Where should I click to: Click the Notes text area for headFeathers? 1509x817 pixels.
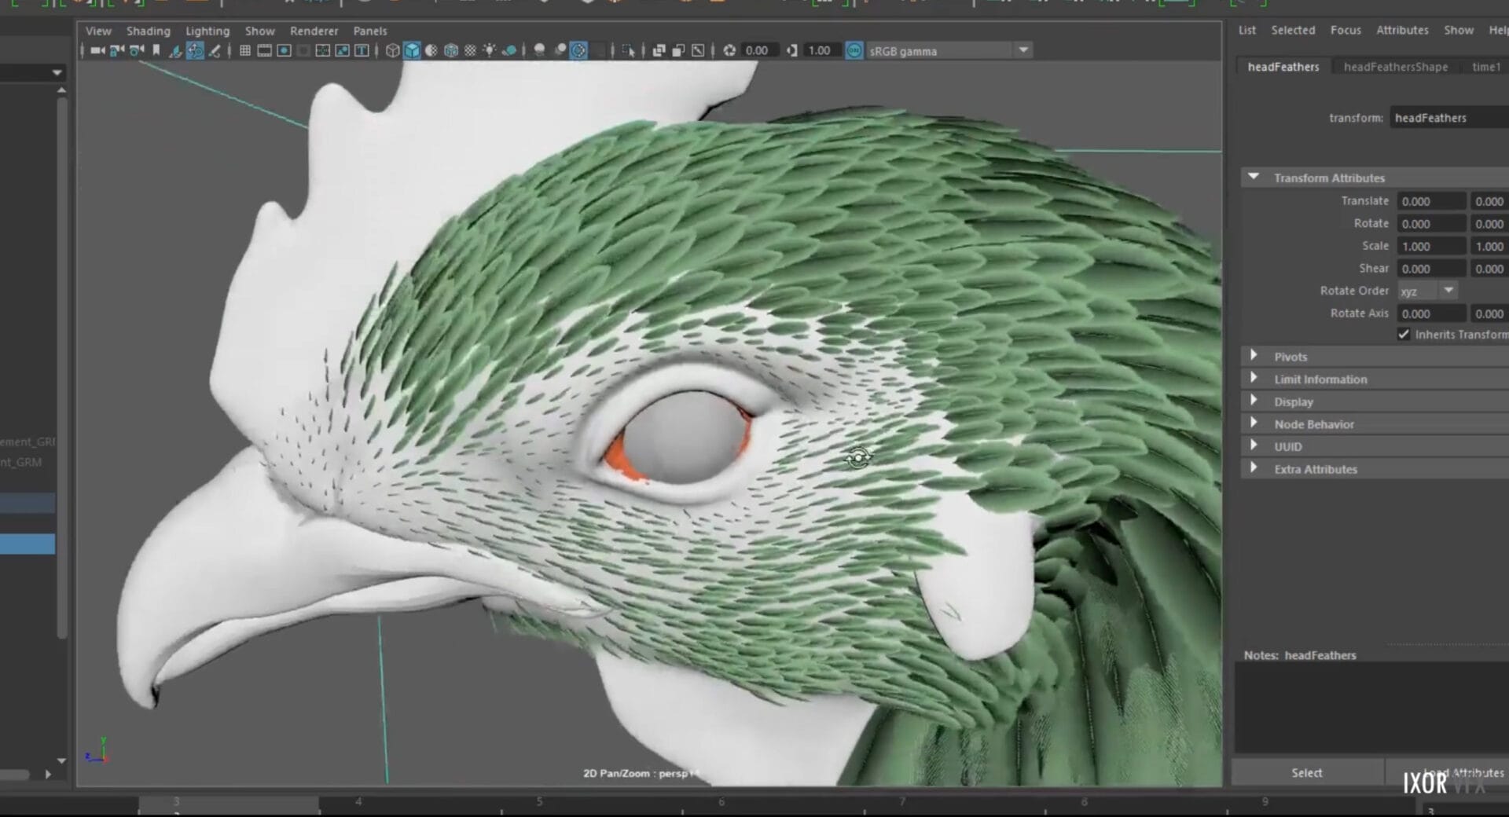pos(1371,707)
